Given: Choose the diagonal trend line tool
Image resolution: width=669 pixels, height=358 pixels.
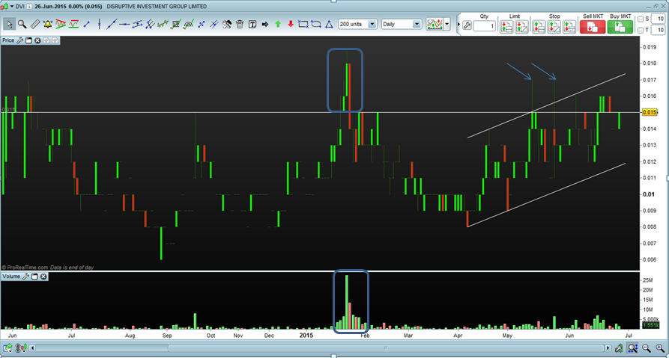Looking at the screenshot, I should [x=112, y=24].
